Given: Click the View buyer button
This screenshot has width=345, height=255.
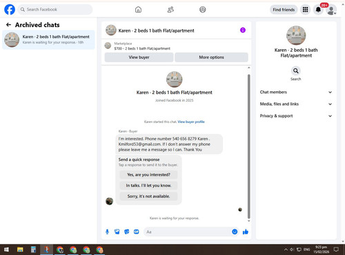Looking at the screenshot, I should click(139, 57).
